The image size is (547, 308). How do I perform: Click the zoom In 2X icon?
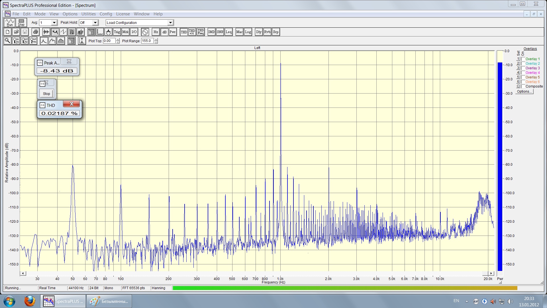[x=16, y=41]
